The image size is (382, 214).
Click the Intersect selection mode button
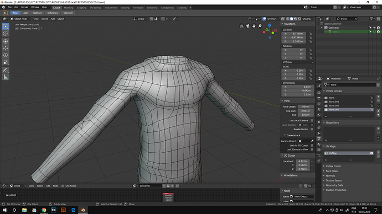[68, 13]
